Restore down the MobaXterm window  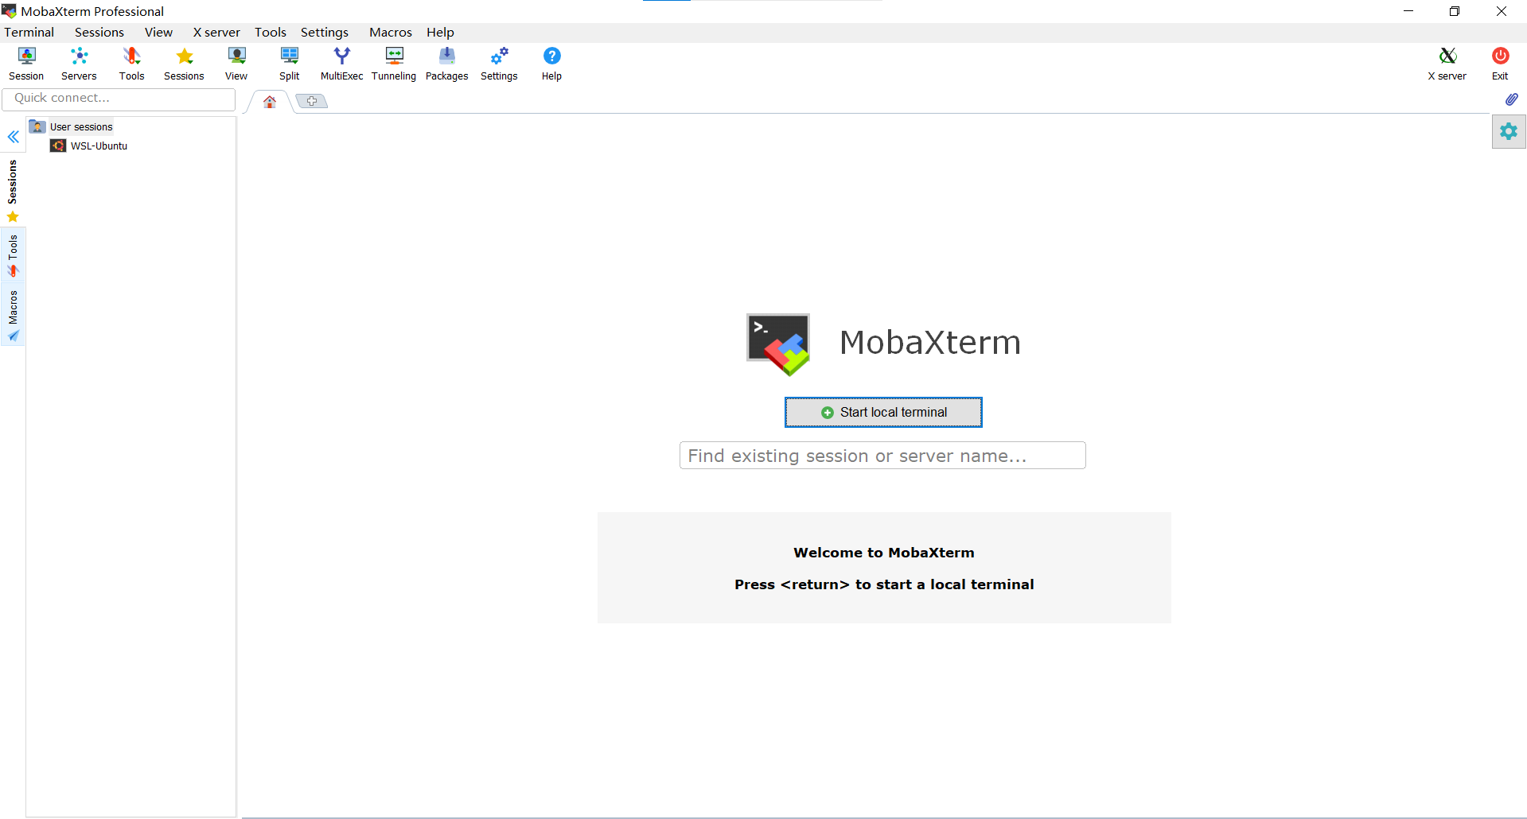click(x=1455, y=11)
